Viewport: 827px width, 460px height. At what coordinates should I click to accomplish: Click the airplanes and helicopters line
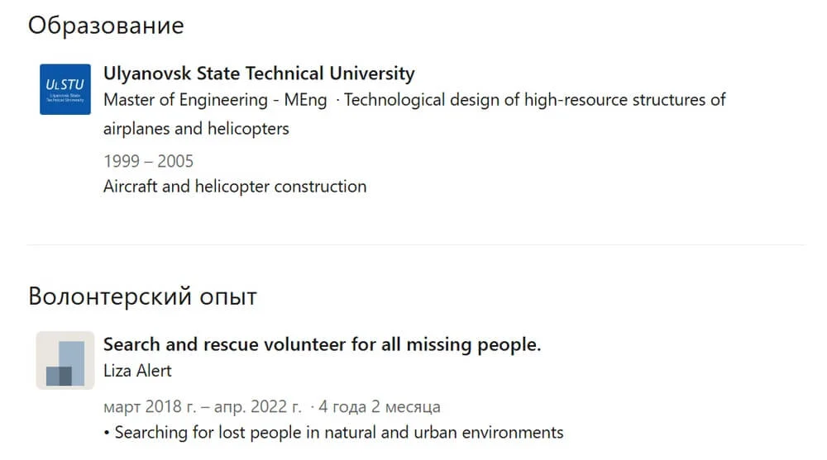click(x=196, y=129)
